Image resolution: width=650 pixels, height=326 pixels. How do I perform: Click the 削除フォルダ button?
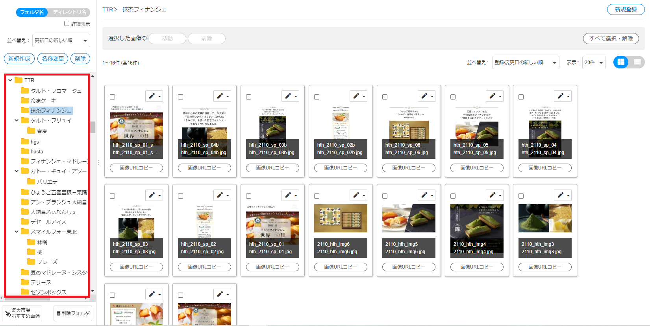73,313
